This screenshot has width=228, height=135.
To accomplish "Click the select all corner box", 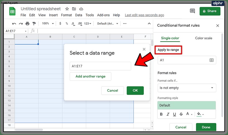I will pyautogui.click(x=9, y=37).
